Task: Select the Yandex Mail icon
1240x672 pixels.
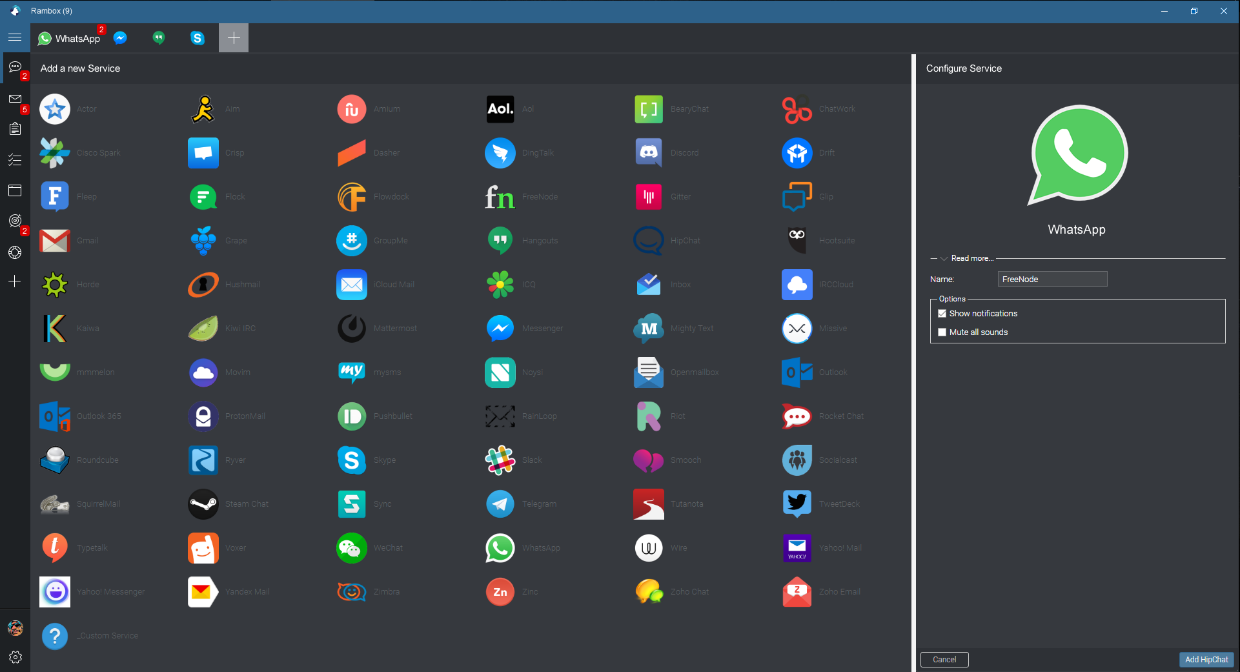Action: pos(203,592)
